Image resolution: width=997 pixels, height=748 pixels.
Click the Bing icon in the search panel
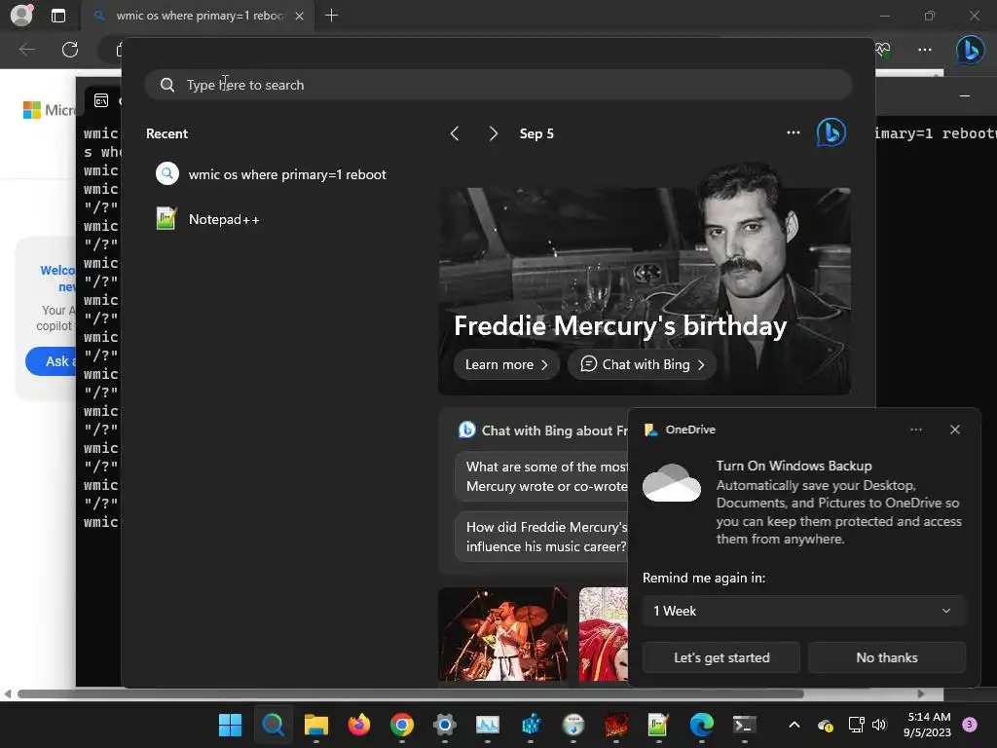pyautogui.click(x=831, y=132)
